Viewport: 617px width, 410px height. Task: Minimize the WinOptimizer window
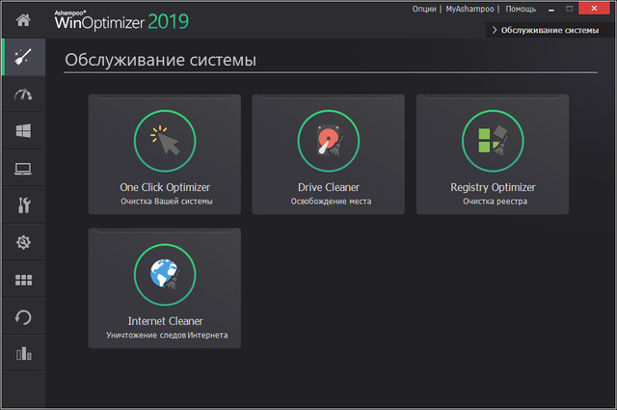coord(555,9)
